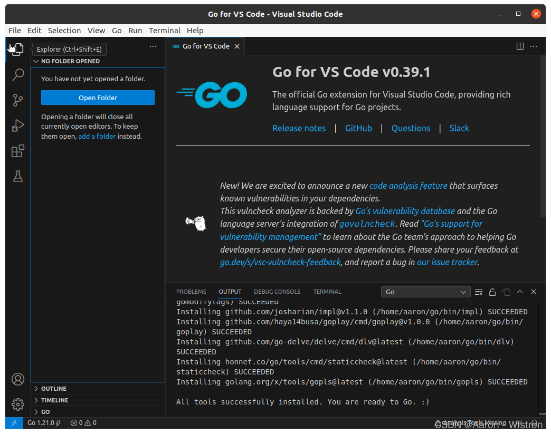Open the Go output channel dropdown

coord(425,292)
